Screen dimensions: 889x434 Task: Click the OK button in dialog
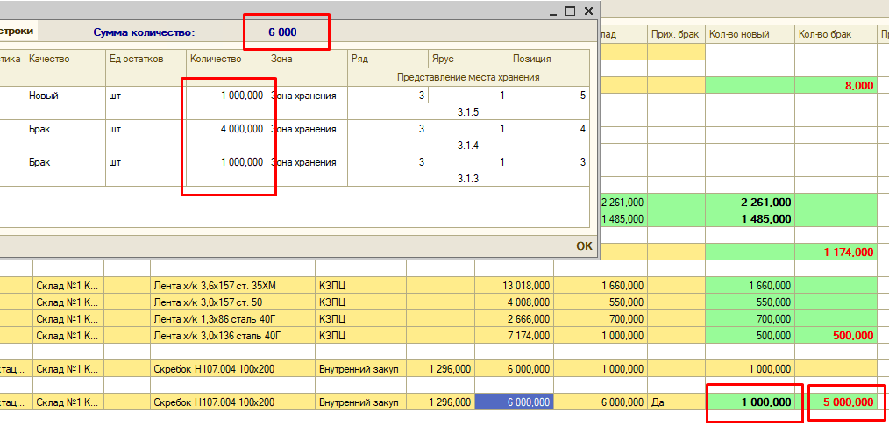click(x=584, y=245)
